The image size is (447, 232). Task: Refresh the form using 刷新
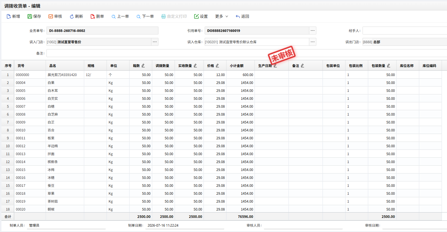coord(76,16)
